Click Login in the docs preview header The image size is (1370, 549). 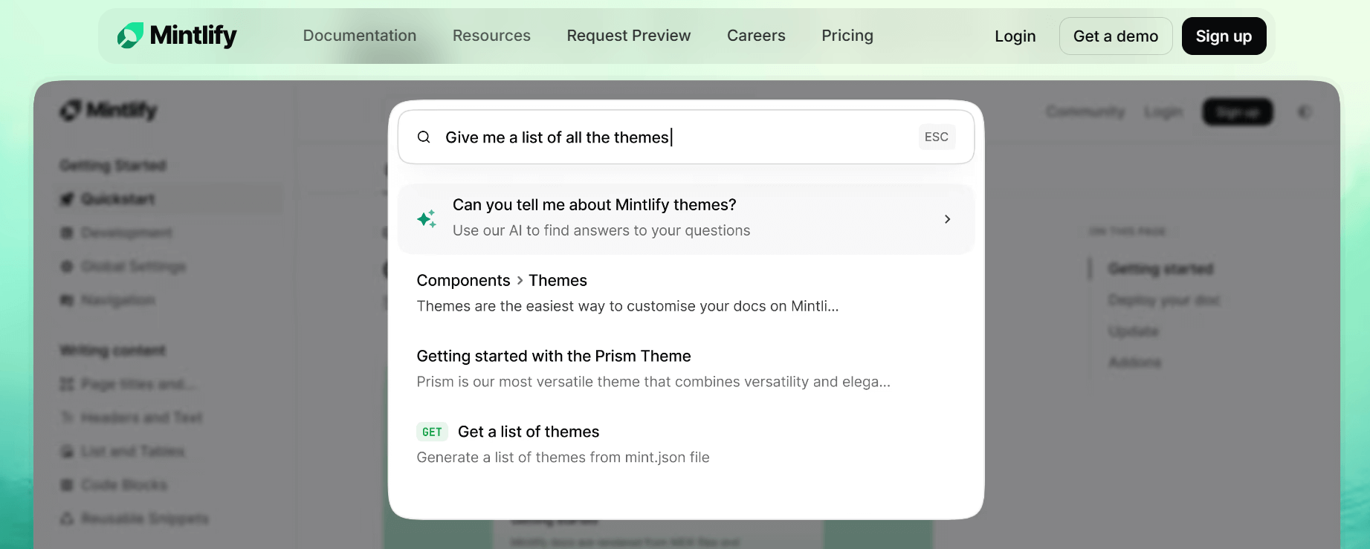point(1164,111)
